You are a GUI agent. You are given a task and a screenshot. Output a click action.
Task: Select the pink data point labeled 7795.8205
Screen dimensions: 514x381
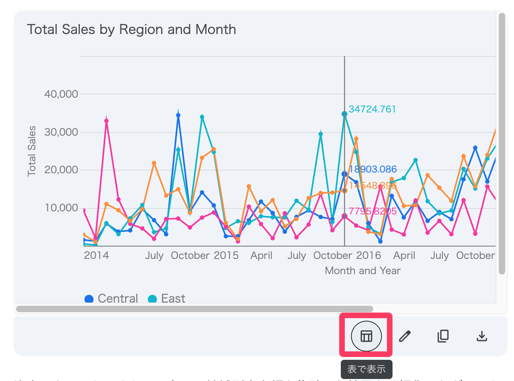pyautogui.click(x=344, y=216)
